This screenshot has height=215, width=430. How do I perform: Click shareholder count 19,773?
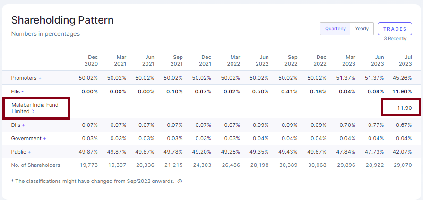(88, 165)
